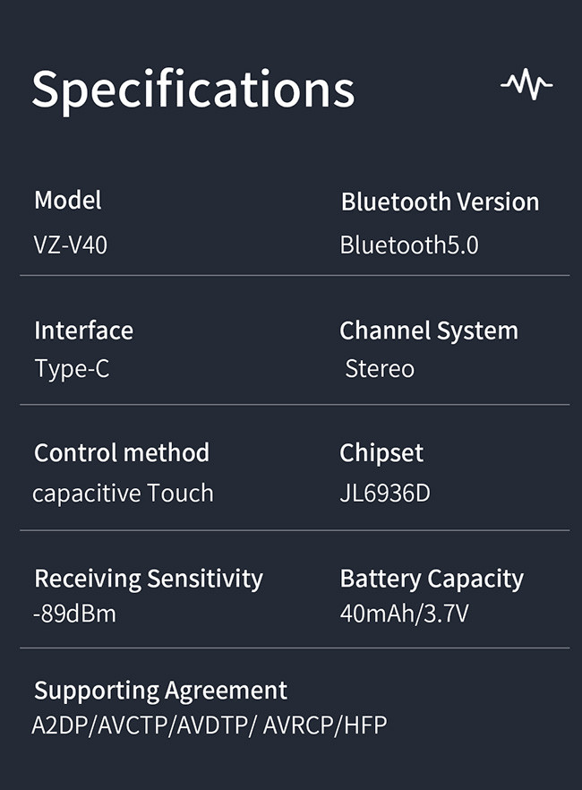Click the Stereo value text
Screen dimensions: 582x790
381,369
